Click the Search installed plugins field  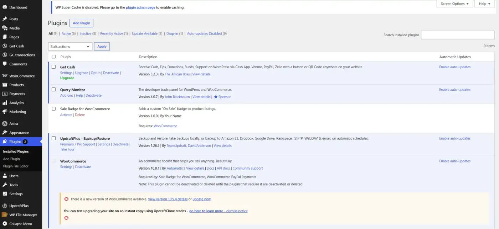coord(458,35)
